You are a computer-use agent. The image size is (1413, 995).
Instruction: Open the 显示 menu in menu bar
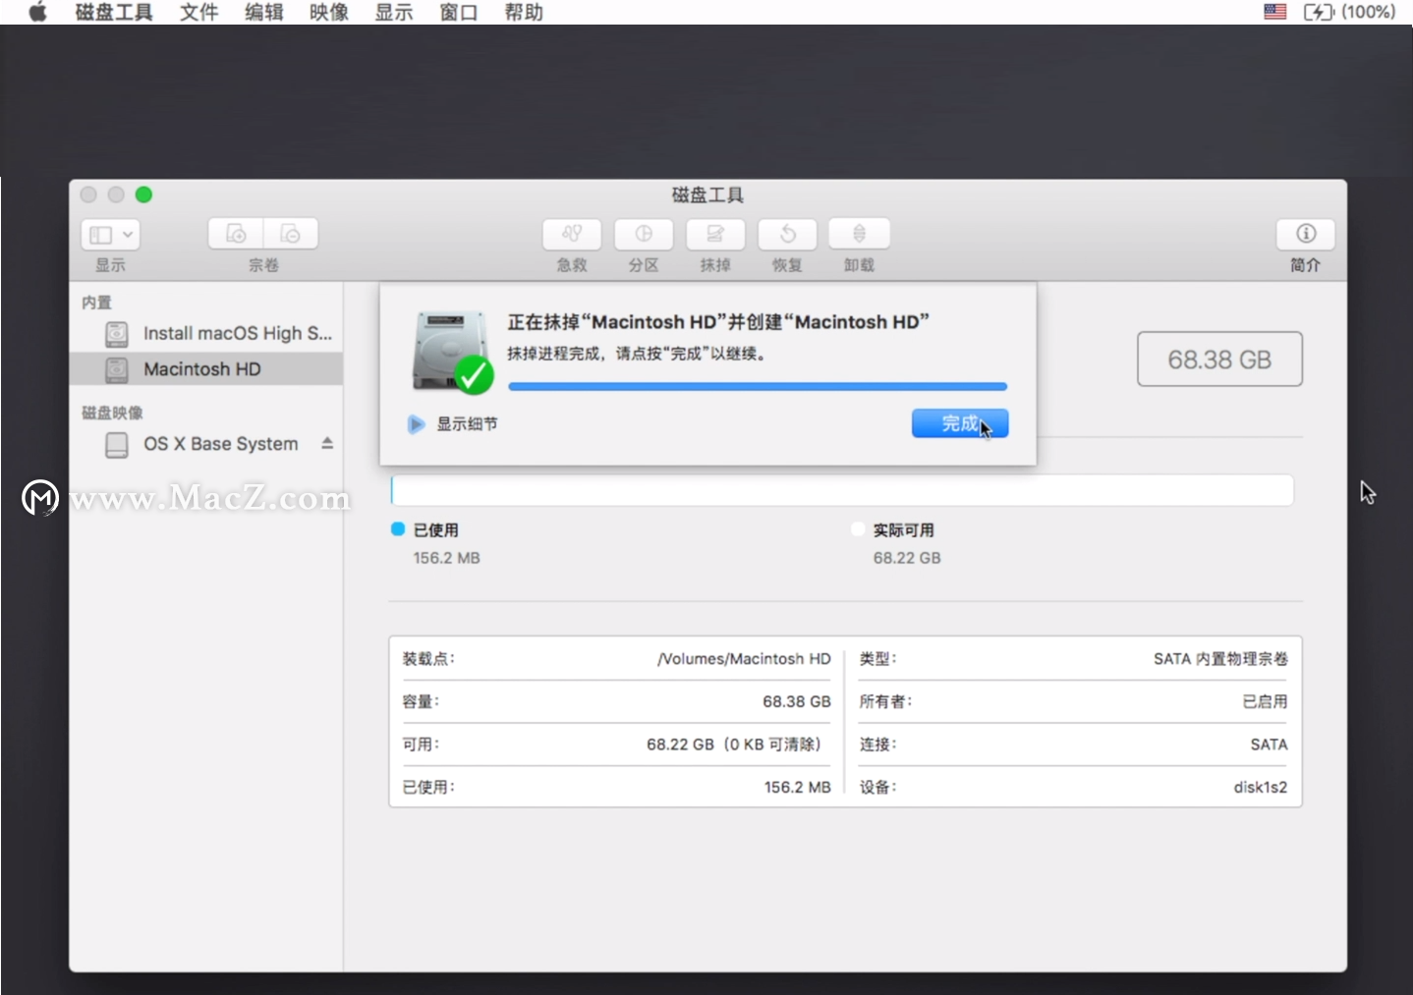393,12
